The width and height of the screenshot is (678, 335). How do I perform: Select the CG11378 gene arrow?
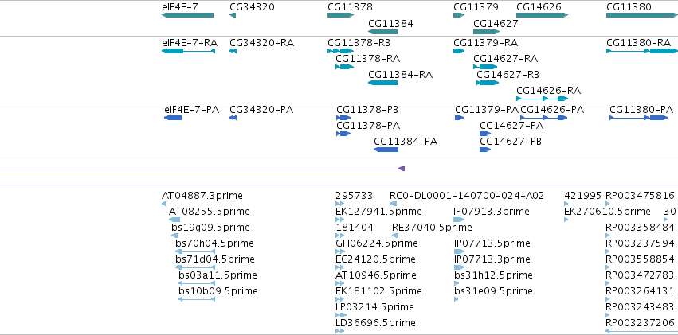click(x=340, y=15)
